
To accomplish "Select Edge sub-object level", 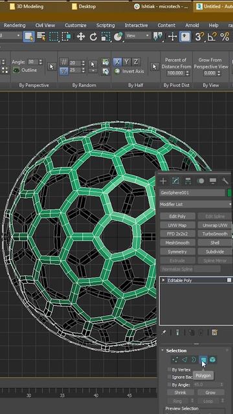I will coord(184,360).
